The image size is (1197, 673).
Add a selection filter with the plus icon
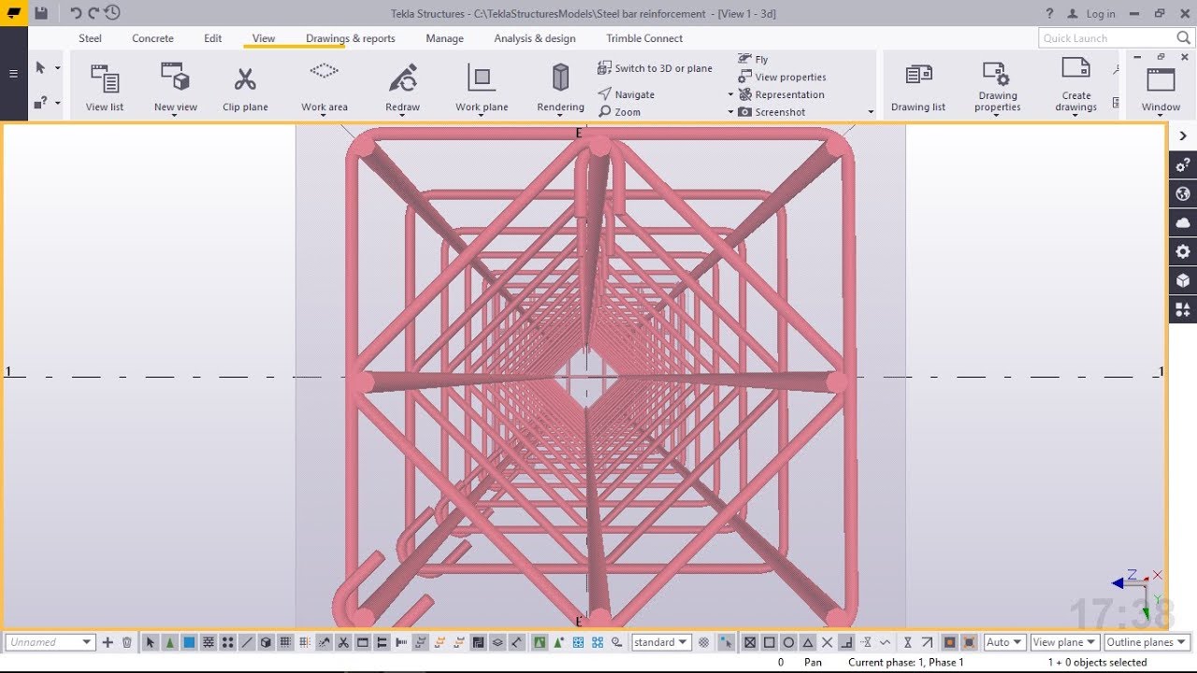click(108, 642)
